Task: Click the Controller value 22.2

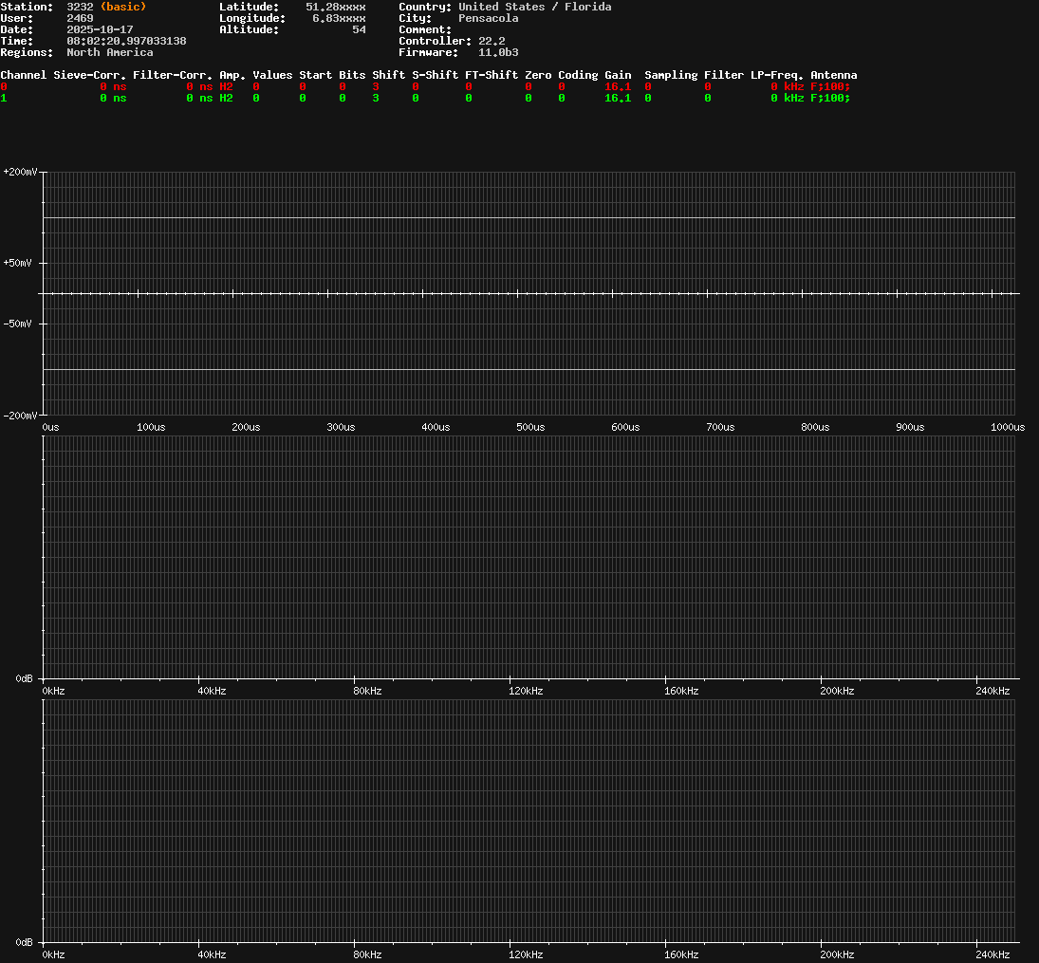Action: pos(492,41)
